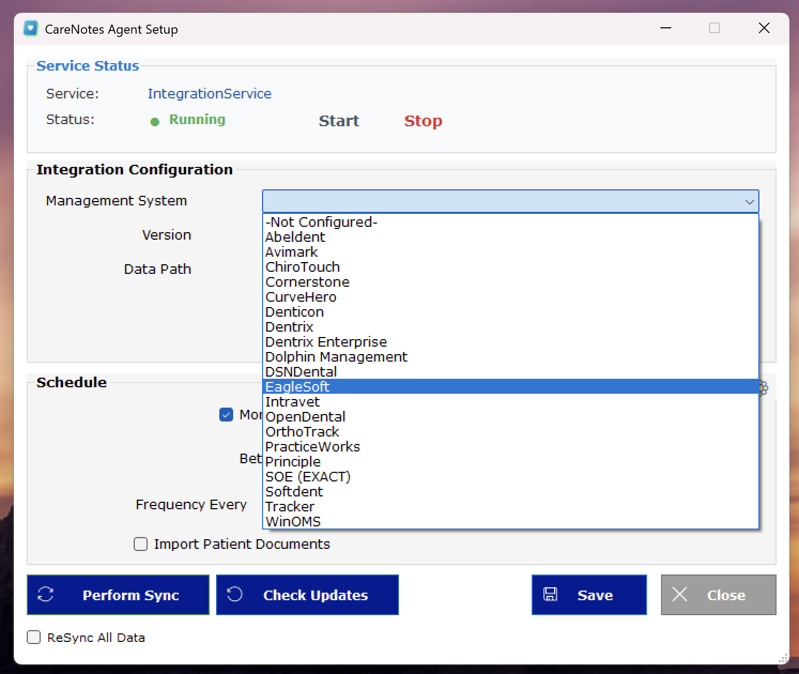Click the floppy disk icon on Save
The height and width of the screenshot is (674, 799).
tap(550, 594)
